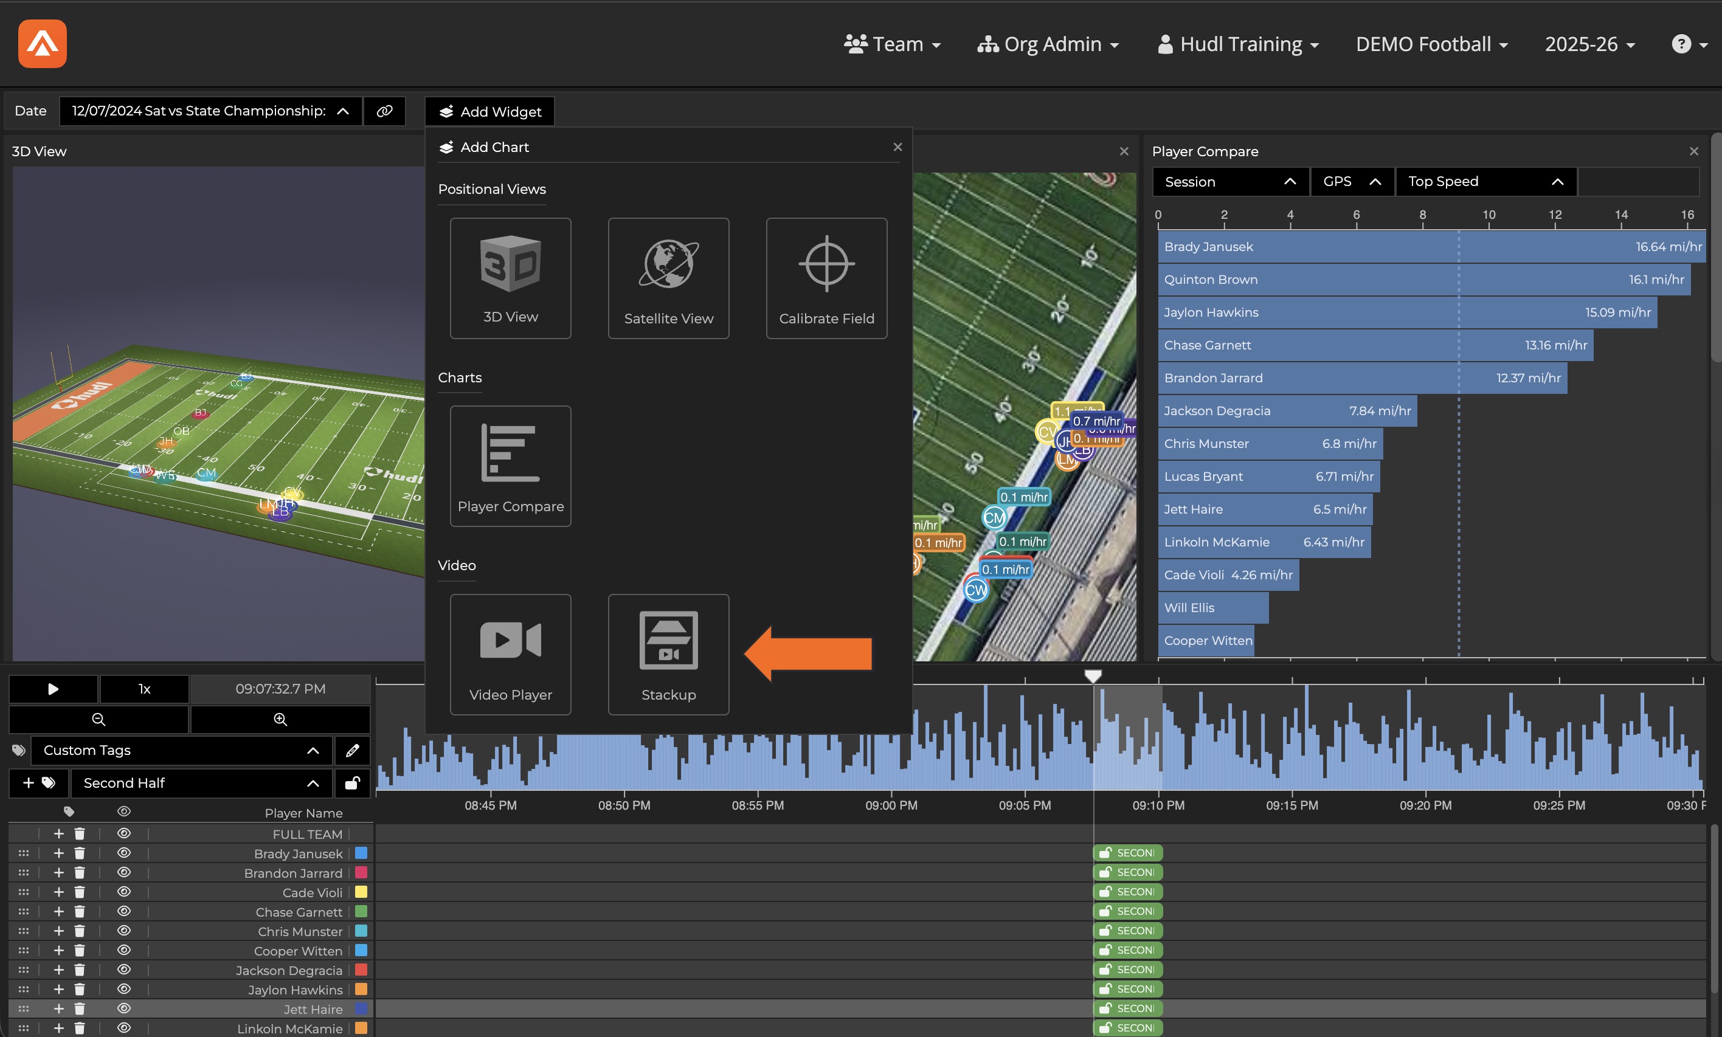Click Cade Violi's yellow color swatch
This screenshot has height=1037, width=1722.
point(361,892)
